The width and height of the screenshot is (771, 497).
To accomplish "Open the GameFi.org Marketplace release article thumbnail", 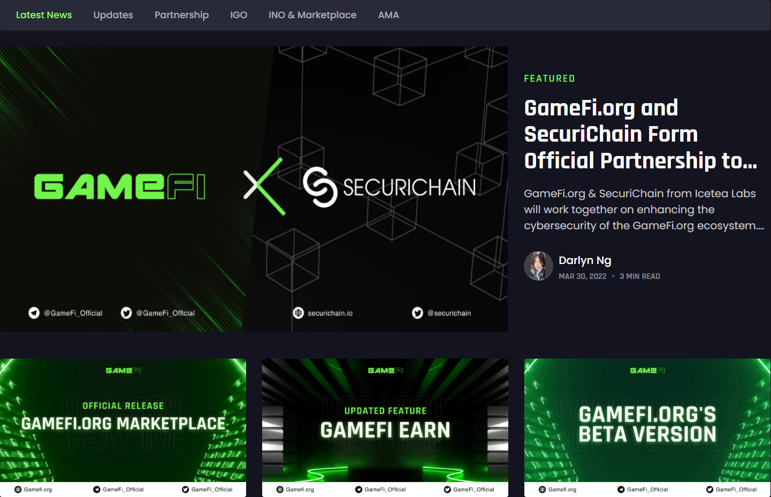I will (x=123, y=428).
